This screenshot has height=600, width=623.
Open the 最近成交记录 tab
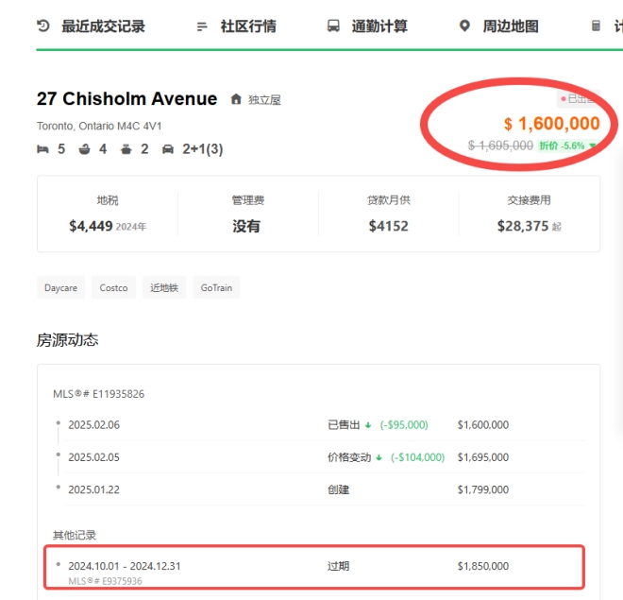tap(103, 26)
